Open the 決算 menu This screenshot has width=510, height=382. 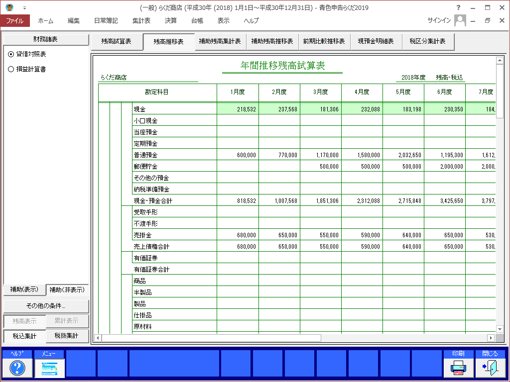(x=171, y=20)
